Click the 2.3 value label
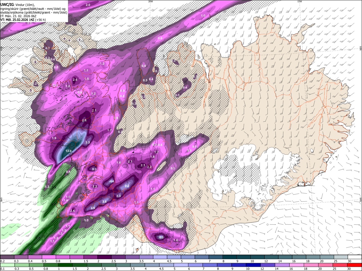The height and width of the screenshot is (271, 362). (x=143, y=165)
